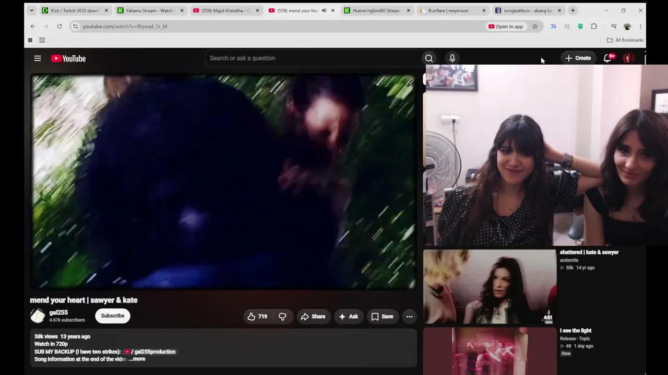Screen dimensions: 668x375
Task: Close the Runflare meymoon tab
Action: (484, 10)
